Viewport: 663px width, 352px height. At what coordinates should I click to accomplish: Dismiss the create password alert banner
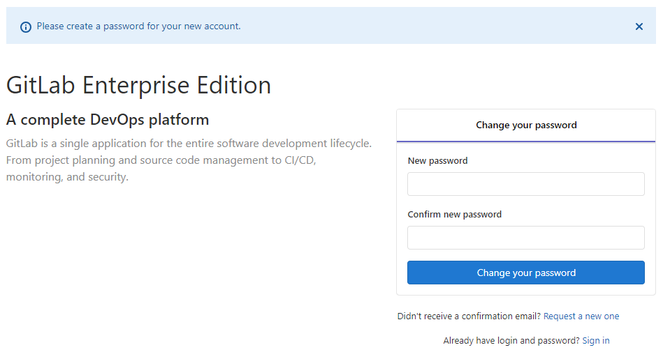click(639, 26)
